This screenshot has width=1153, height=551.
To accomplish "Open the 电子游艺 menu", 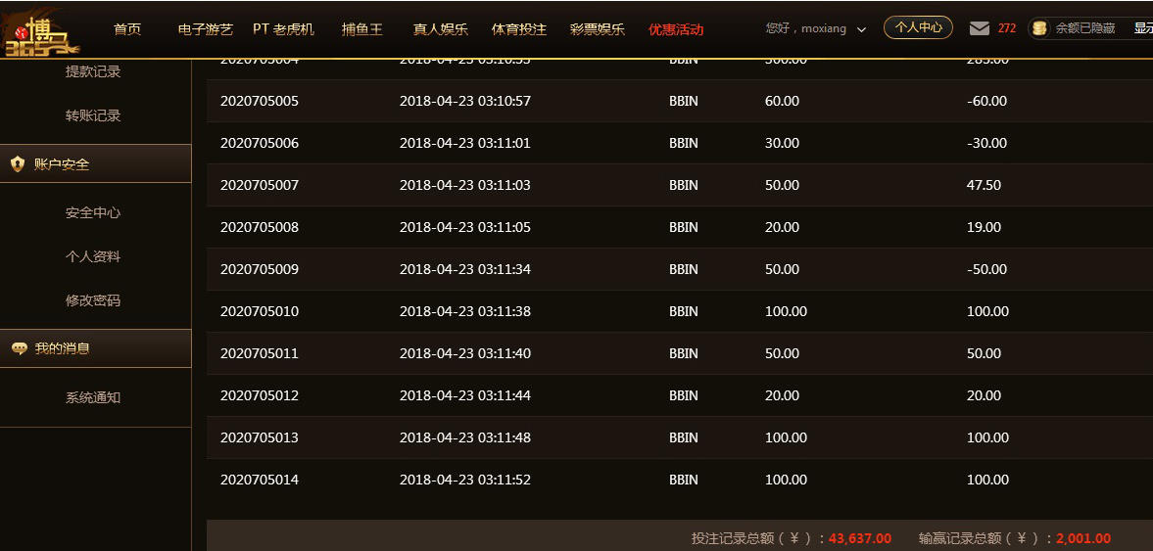I will [x=206, y=29].
